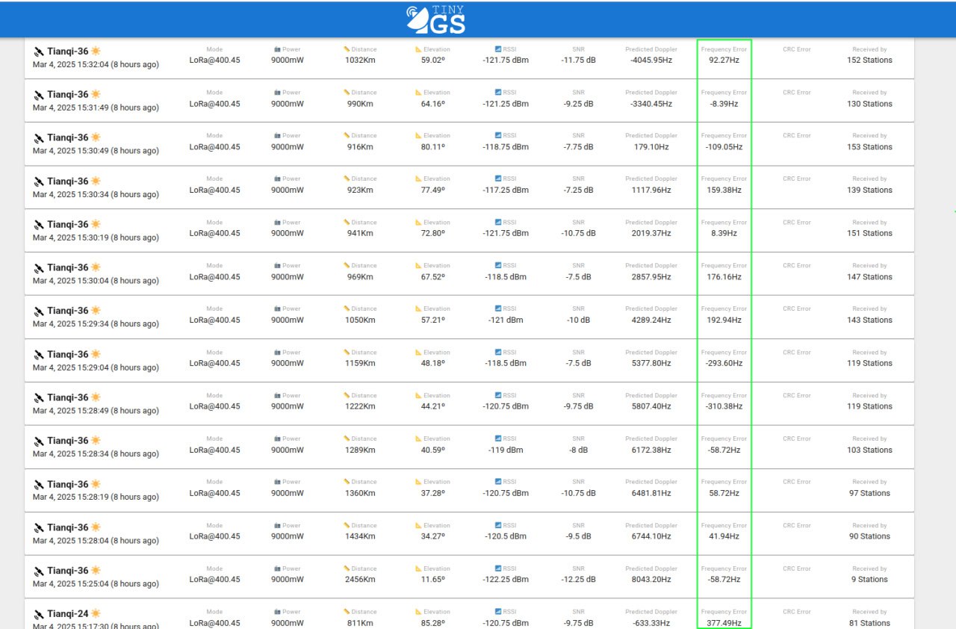
Task: Click the sun icon in the 15:28:34 row
Action: 96,441
